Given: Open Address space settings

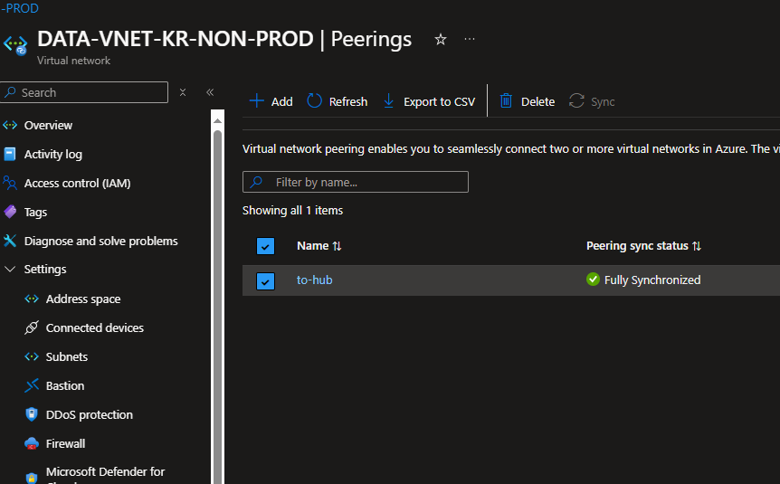Looking at the screenshot, I should tap(83, 299).
